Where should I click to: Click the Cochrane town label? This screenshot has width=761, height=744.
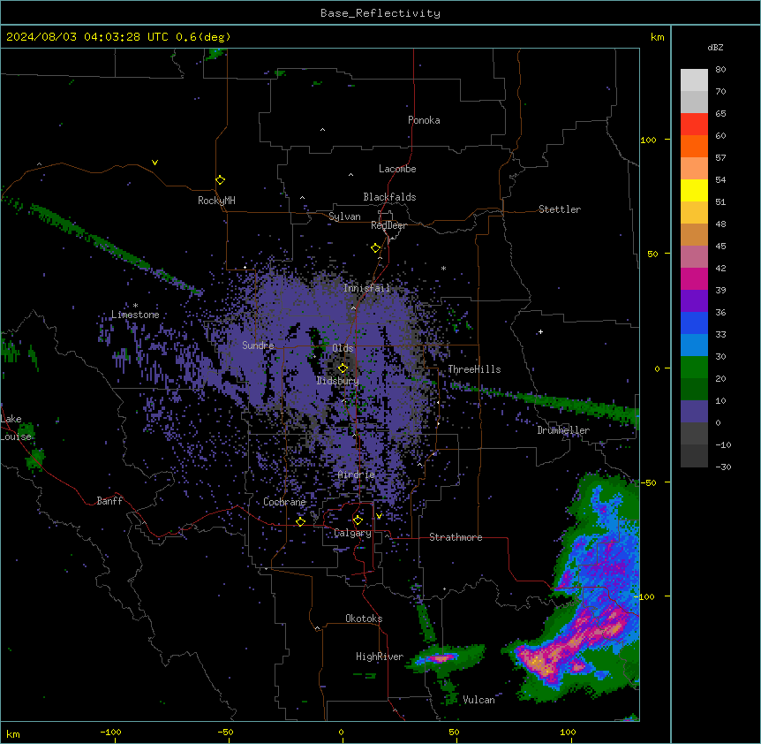click(284, 502)
